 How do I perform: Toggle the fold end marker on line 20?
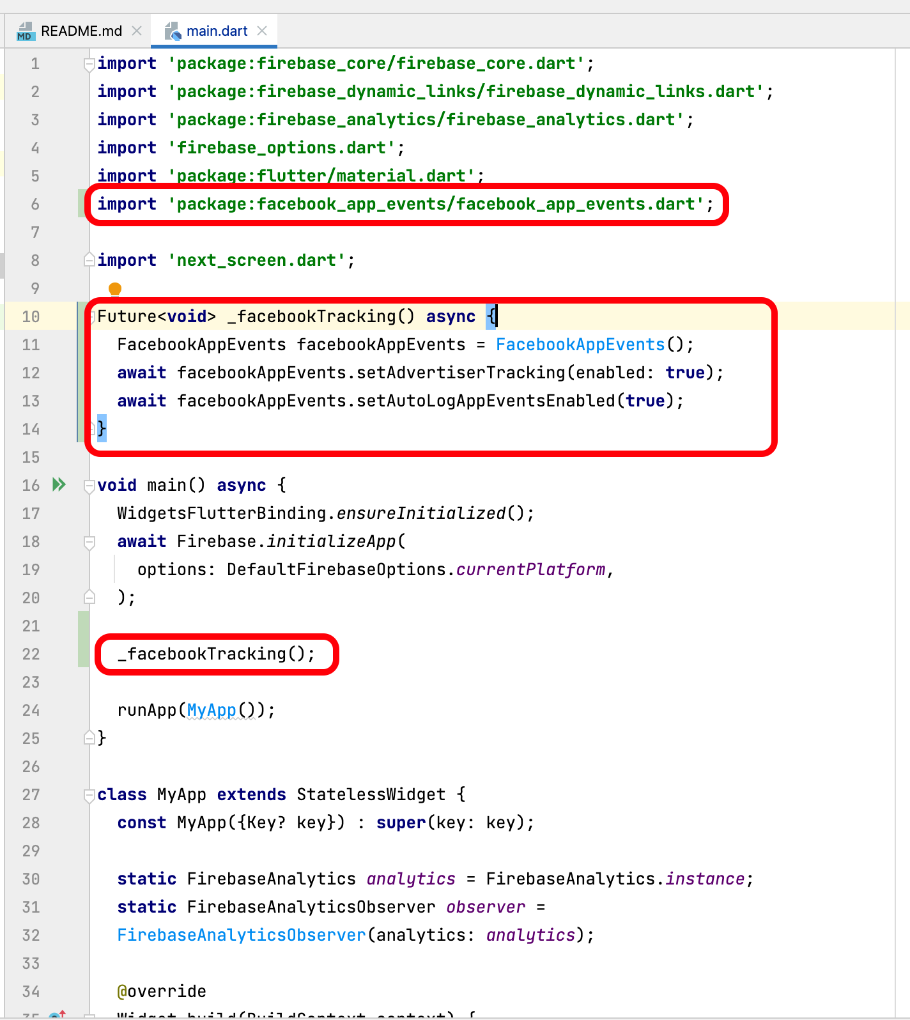click(89, 598)
